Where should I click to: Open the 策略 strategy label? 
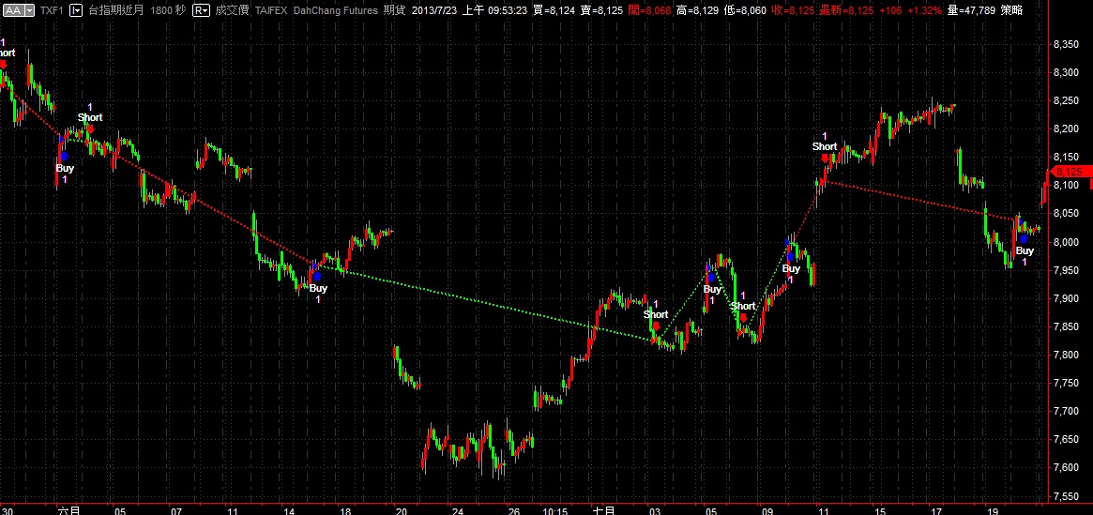coord(1011,10)
